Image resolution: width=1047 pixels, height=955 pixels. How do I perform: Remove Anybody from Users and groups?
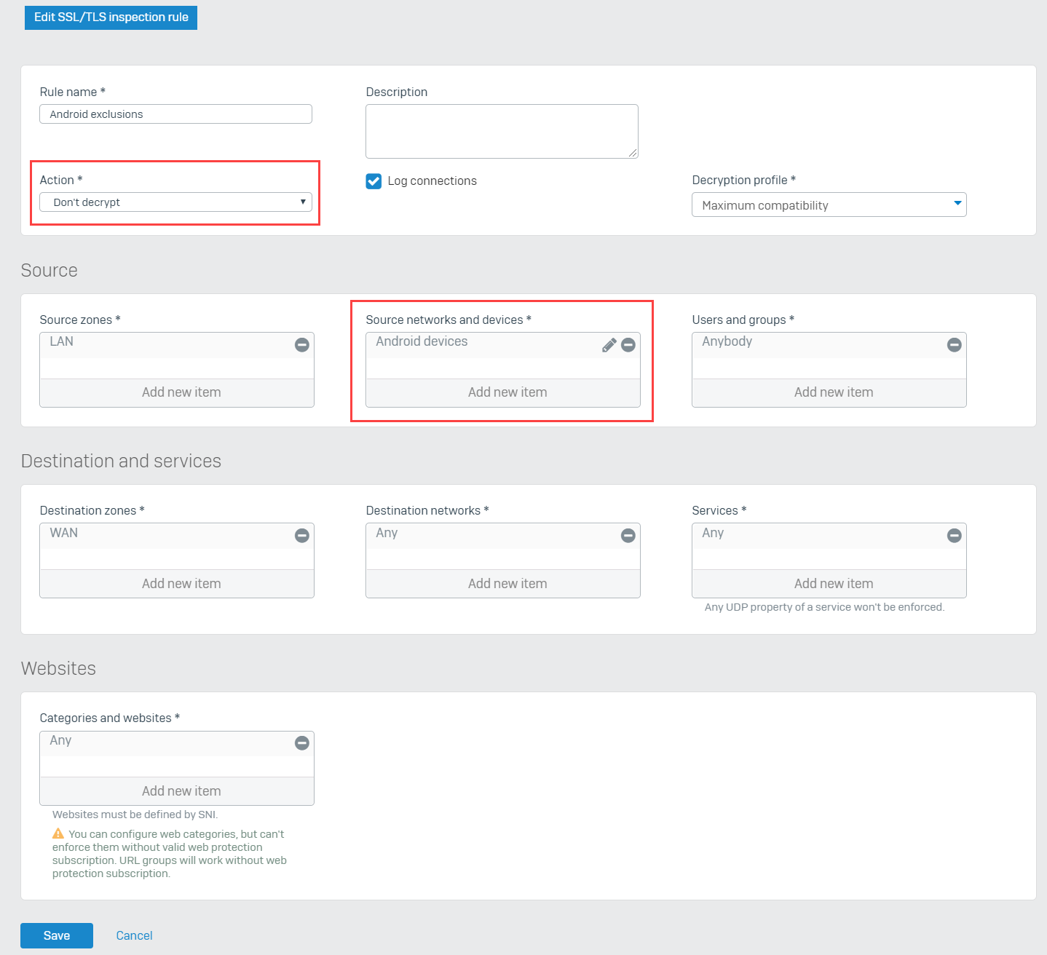point(954,345)
